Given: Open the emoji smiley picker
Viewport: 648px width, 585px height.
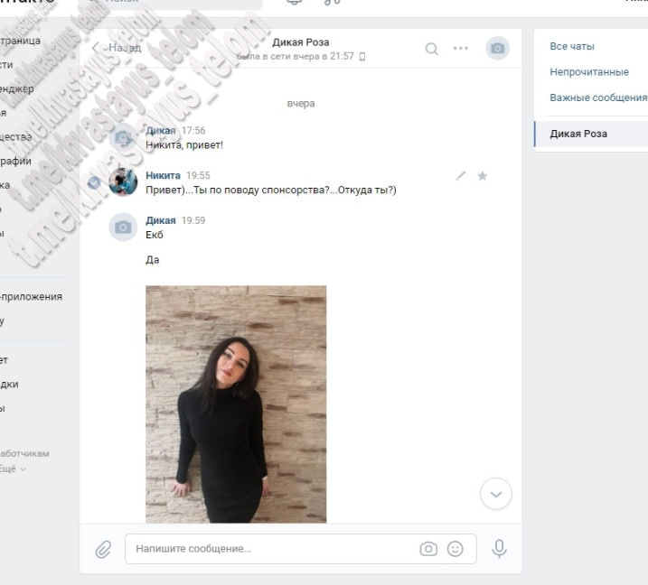Looking at the screenshot, I should [455, 549].
